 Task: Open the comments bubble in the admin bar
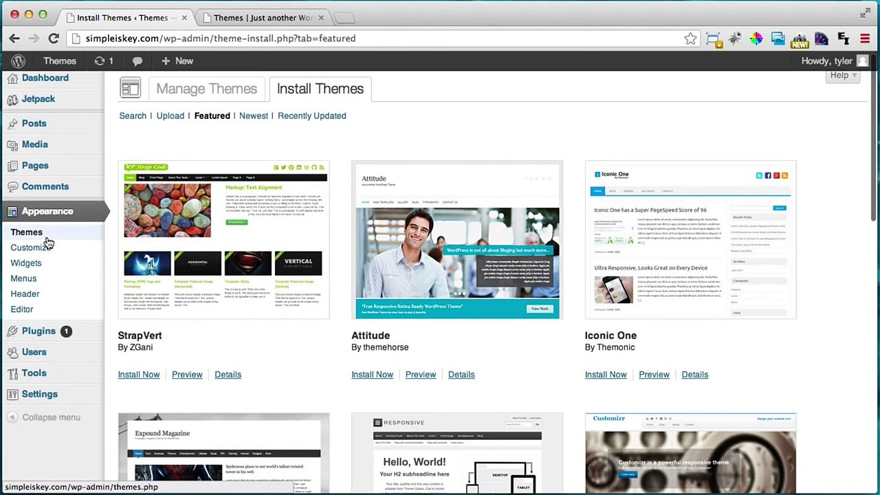[137, 61]
